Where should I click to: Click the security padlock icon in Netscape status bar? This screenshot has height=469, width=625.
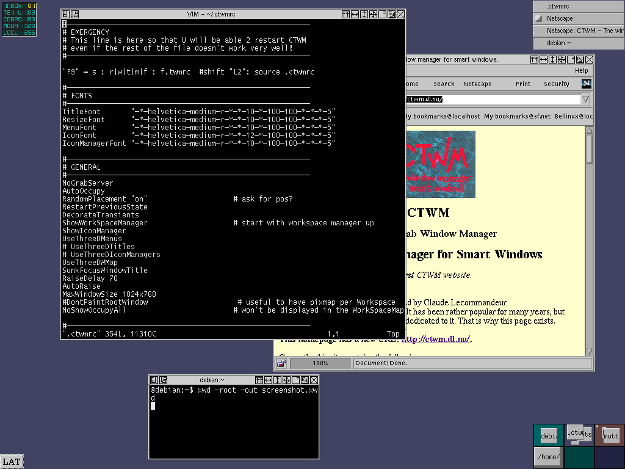coord(282,363)
